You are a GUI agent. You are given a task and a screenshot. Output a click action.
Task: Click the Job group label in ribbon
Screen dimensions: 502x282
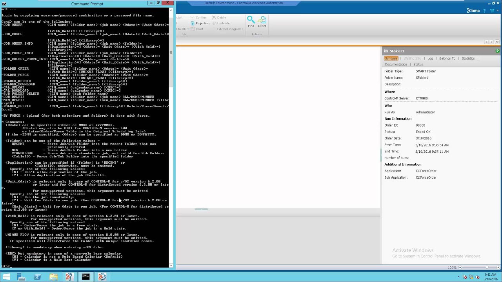[x=184, y=34]
